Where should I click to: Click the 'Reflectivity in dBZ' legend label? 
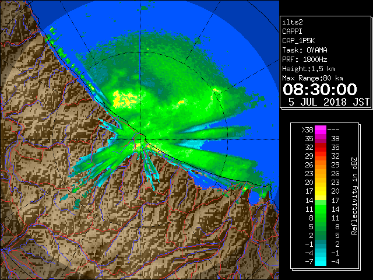point(354,196)
